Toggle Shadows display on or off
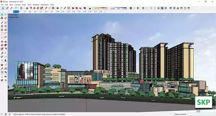The image size is (216, 116). coord(90,8)
